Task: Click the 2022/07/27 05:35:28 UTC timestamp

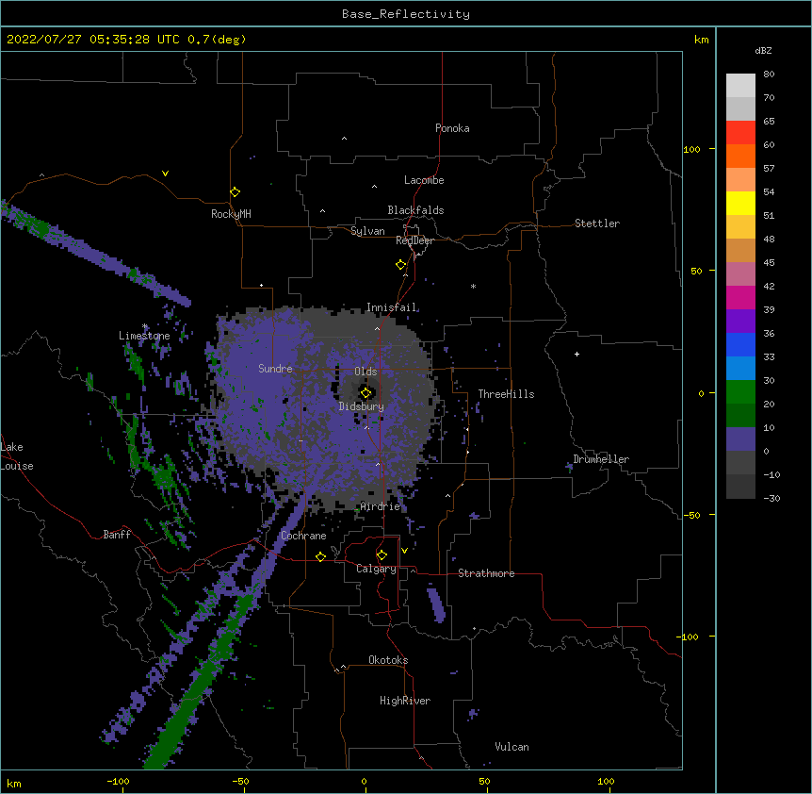Action: pos(92,40)
